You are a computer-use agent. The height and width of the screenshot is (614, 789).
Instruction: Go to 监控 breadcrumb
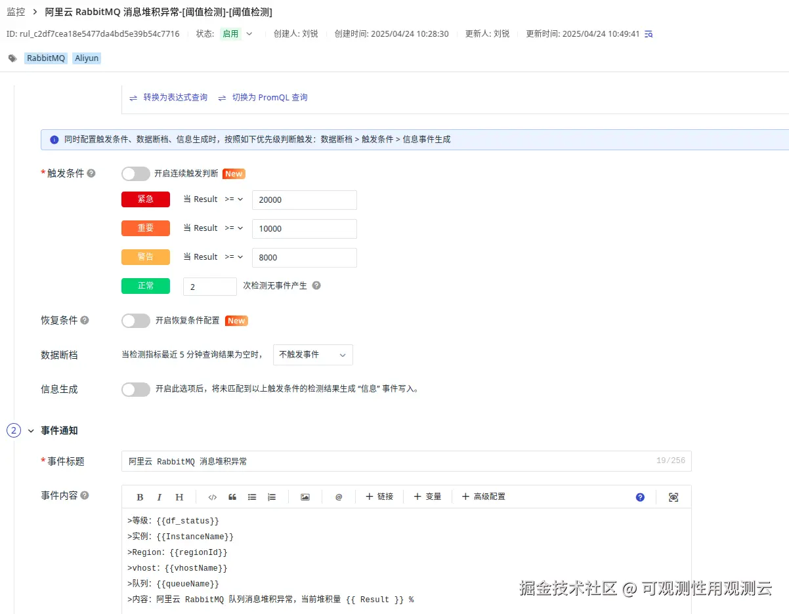click(16, 12)
